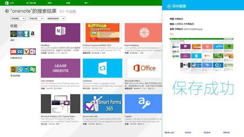Click the small orange link under the file name
This screenshot has height=137, width=244.
(172, 34)
